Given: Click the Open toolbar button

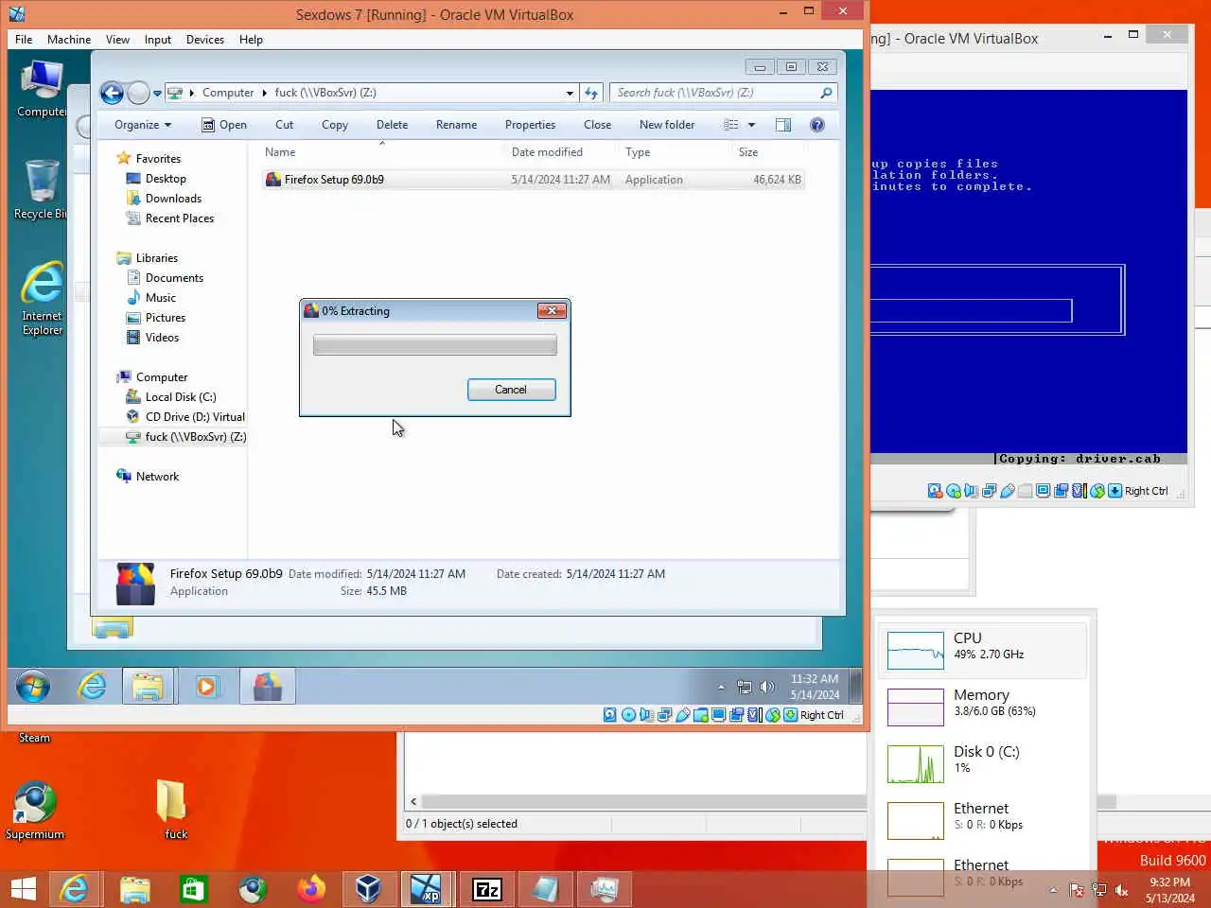Looking at the screenshot, I should (224, 125).
